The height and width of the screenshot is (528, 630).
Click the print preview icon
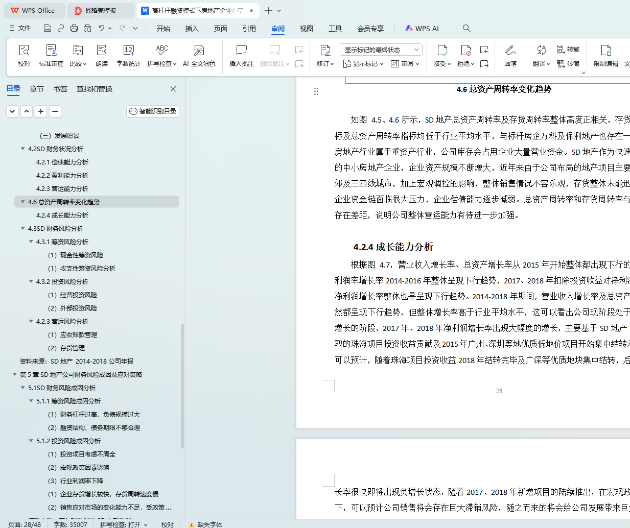[x=87, y=28]
